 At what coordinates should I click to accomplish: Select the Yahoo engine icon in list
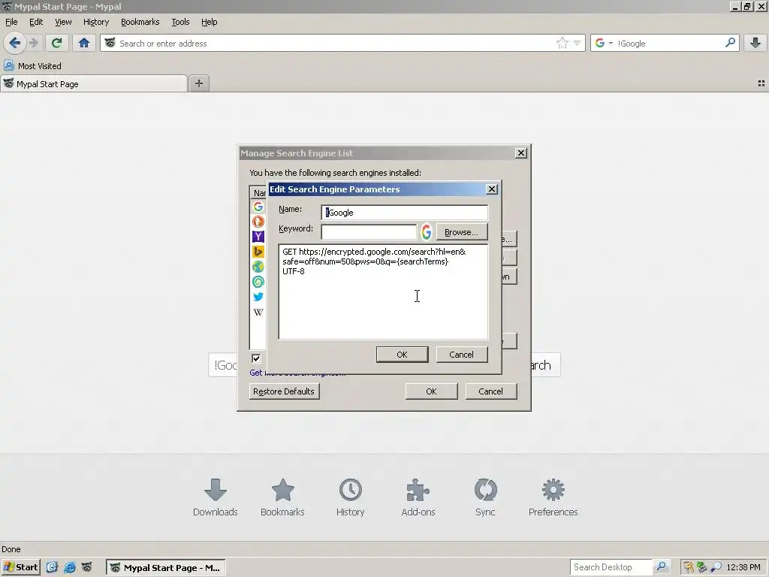click(258, 237)
